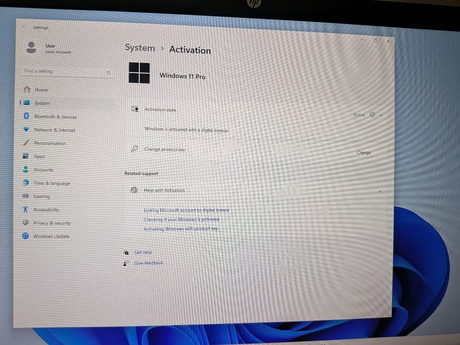Open Network & internet settings

(x=55, y=130)
